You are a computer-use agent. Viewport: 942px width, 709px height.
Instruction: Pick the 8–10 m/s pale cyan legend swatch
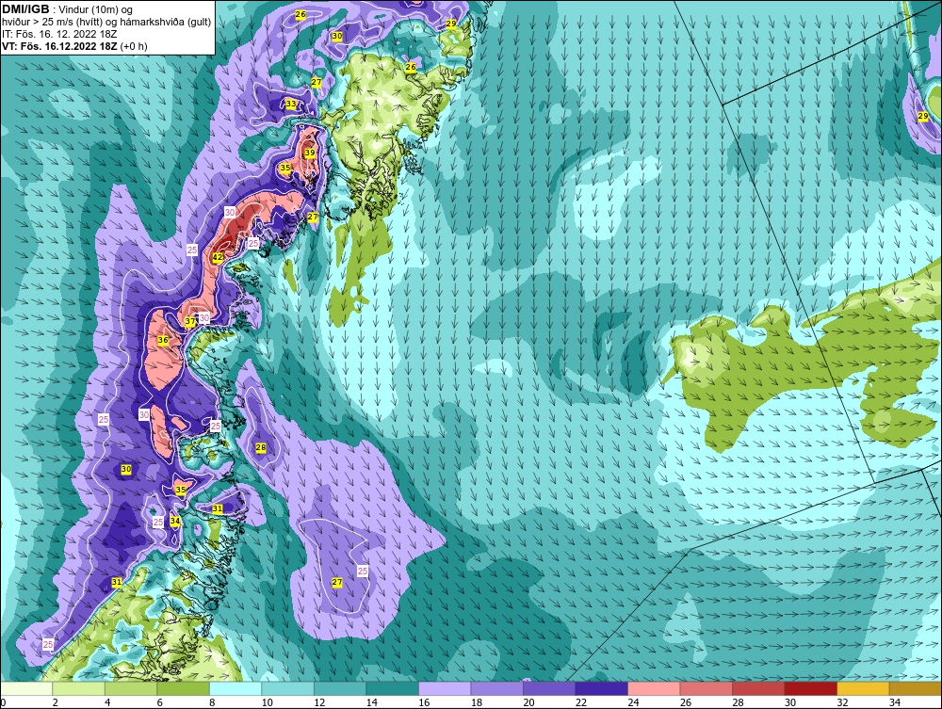pos(235,688)
